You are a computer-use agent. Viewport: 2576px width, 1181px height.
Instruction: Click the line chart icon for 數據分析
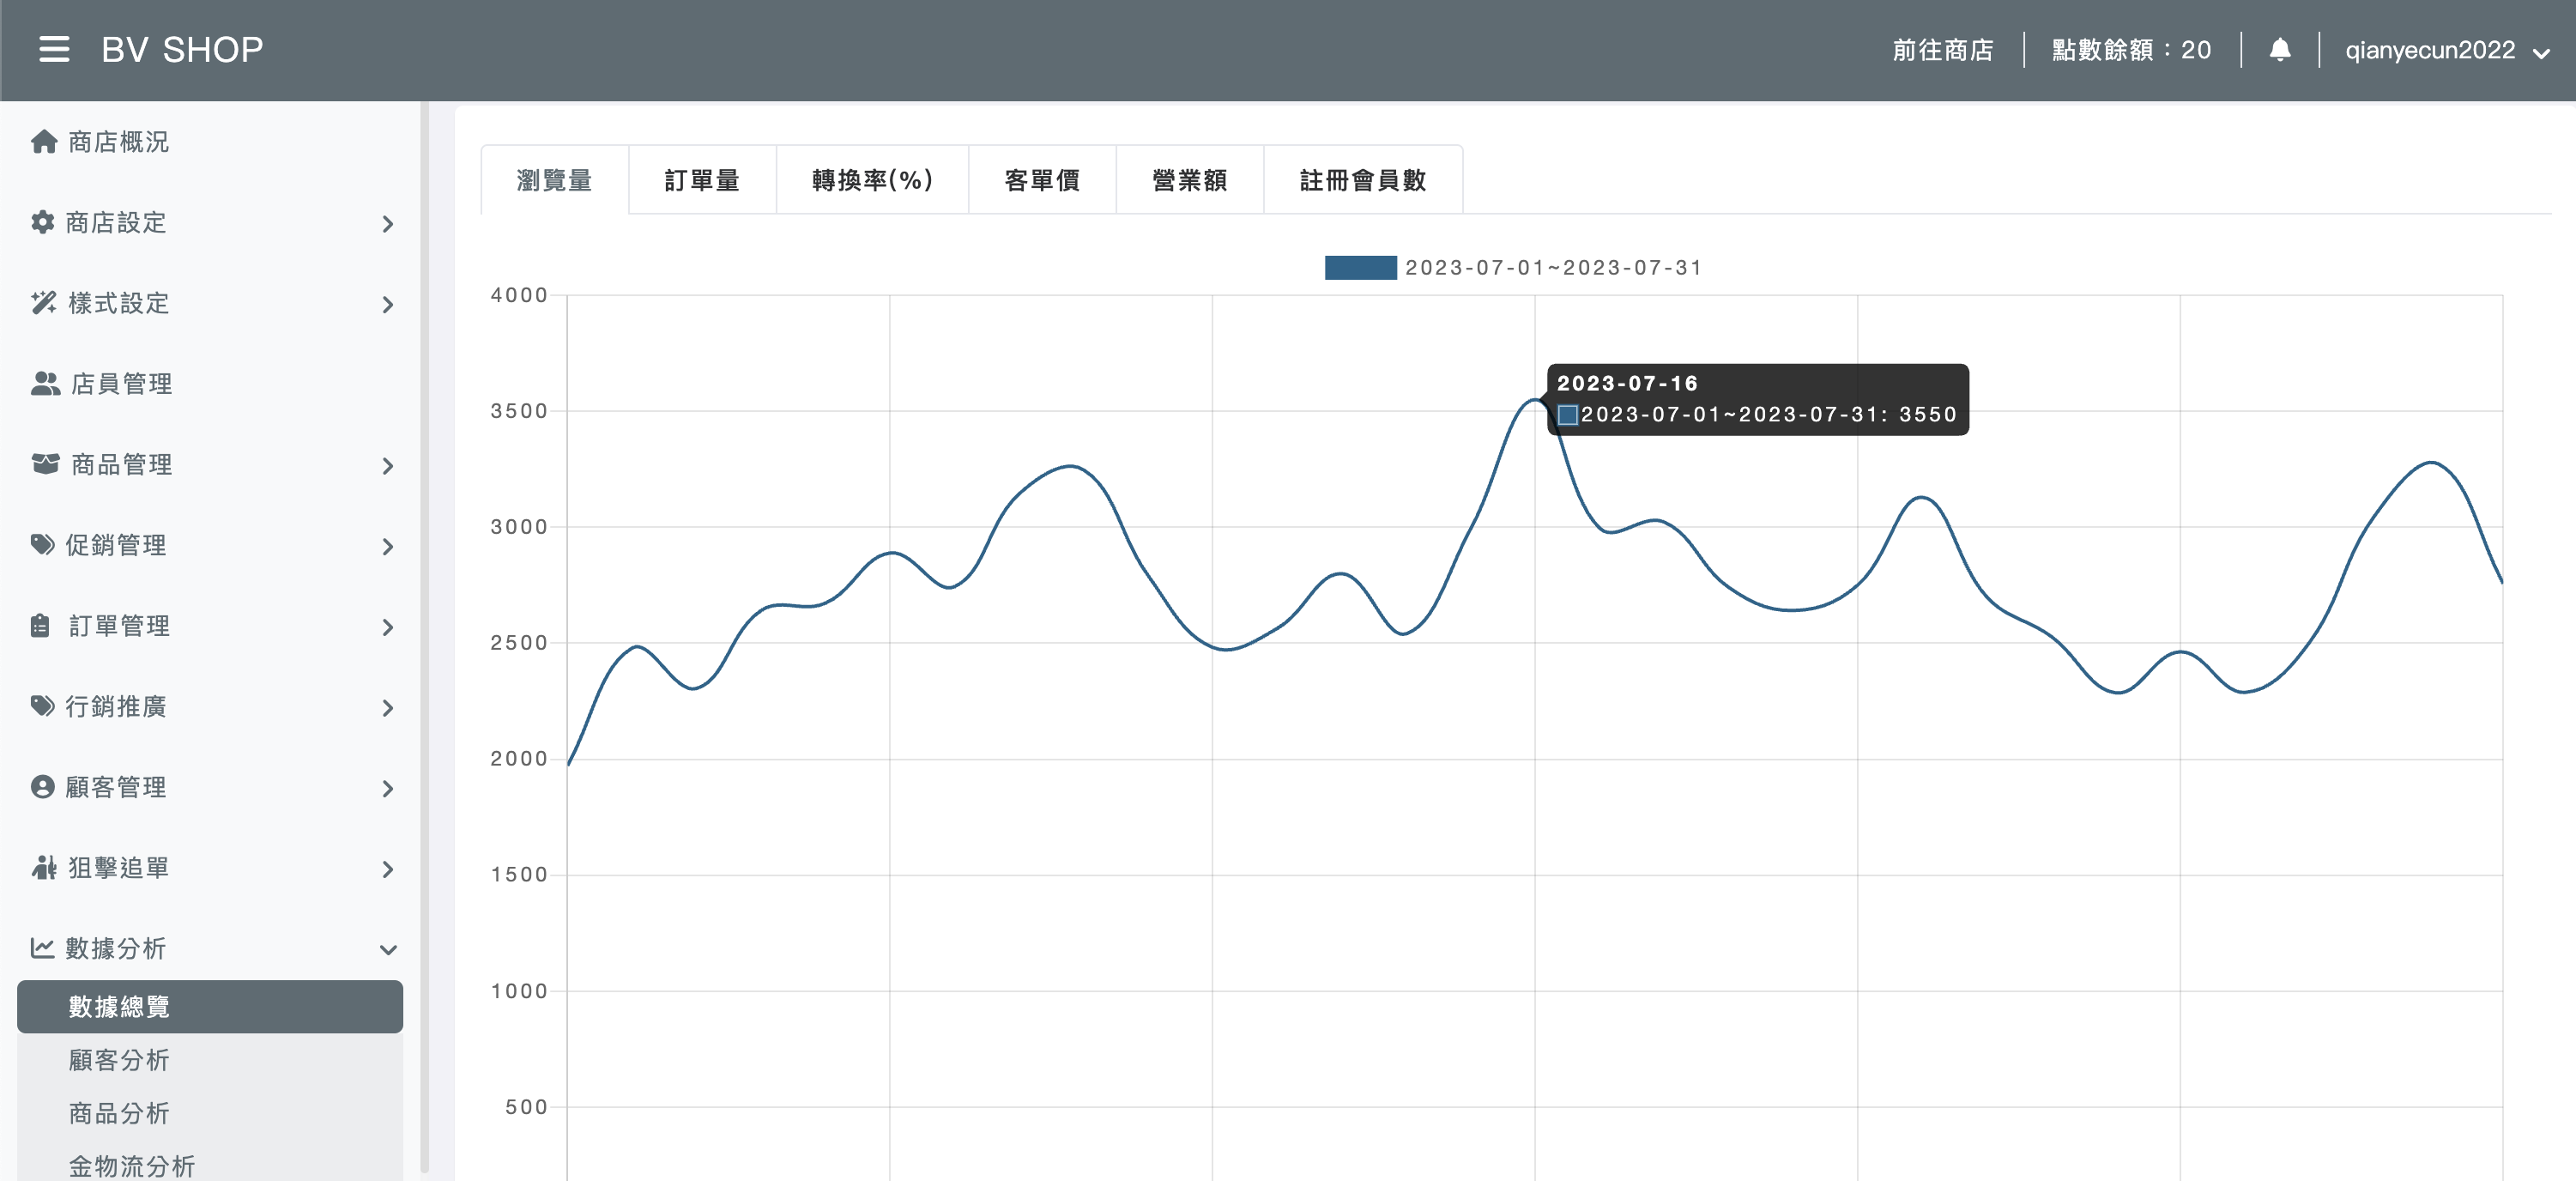(x=42, y=948)
